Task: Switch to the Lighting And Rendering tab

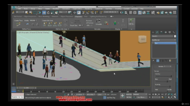Action: [x=98, y=16]
